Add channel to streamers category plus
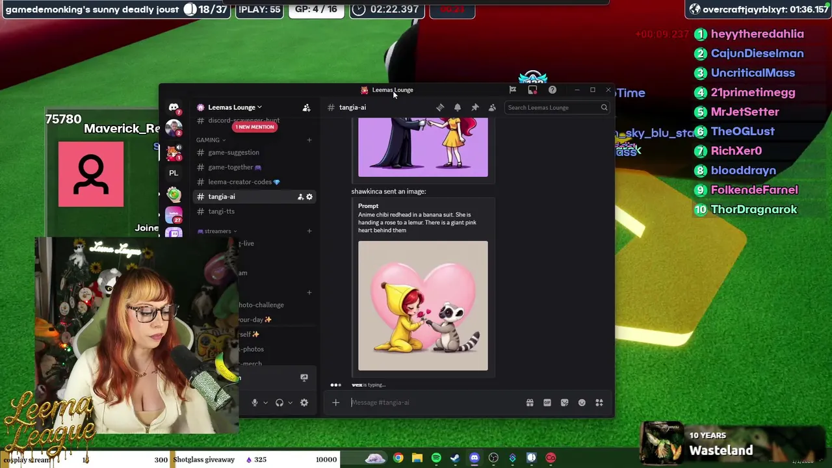The image size is (832, 468). tap(309, 231)
